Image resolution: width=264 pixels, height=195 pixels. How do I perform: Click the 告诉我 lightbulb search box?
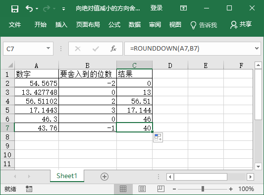(204, 25)
